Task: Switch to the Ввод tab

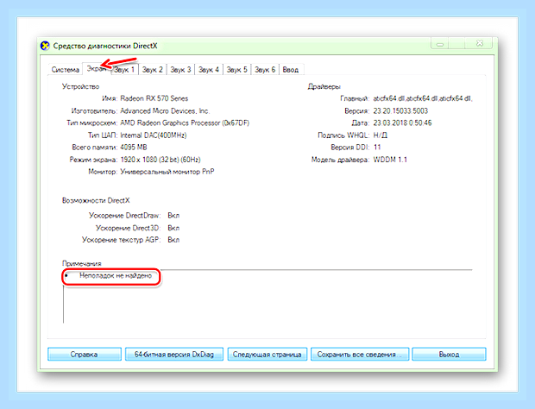Action: [x=291, y=70]
